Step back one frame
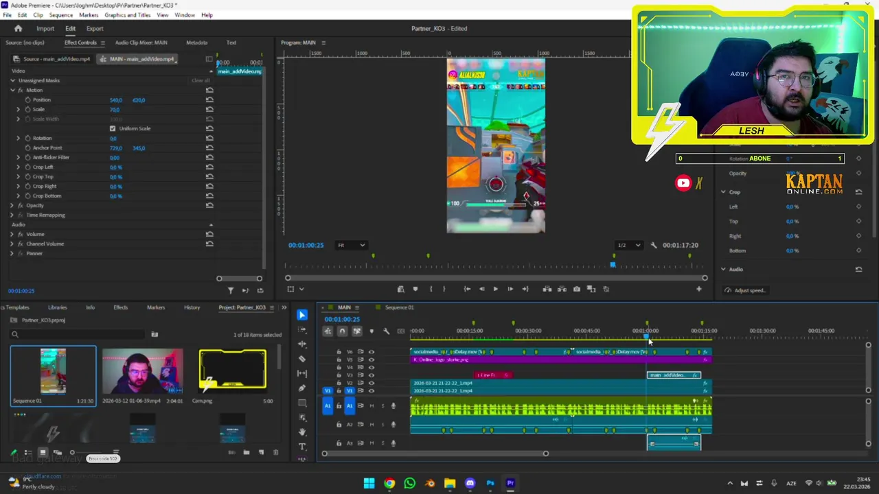 coord(481,289)
